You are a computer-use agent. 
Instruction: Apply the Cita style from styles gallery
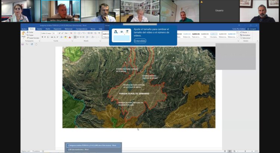click(205, 35)
